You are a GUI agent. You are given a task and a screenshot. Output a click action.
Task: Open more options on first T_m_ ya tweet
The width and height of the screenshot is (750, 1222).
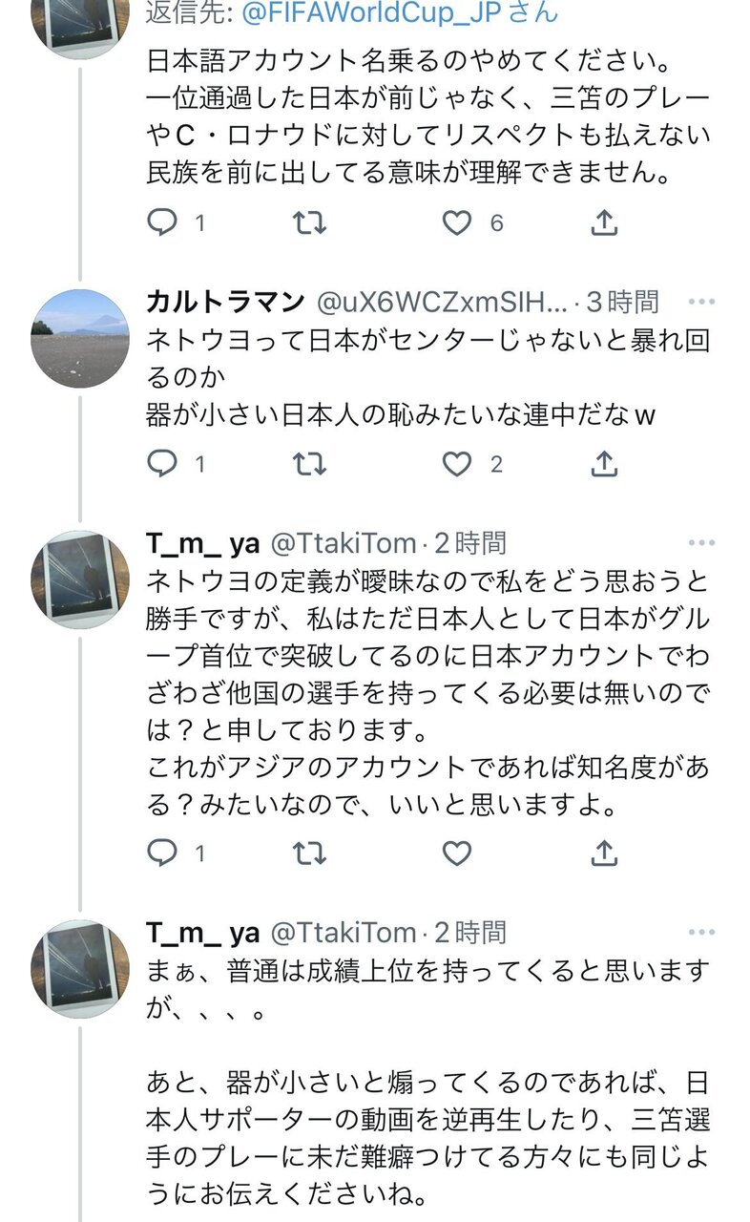pyautogui.click(x=701, y=543)
